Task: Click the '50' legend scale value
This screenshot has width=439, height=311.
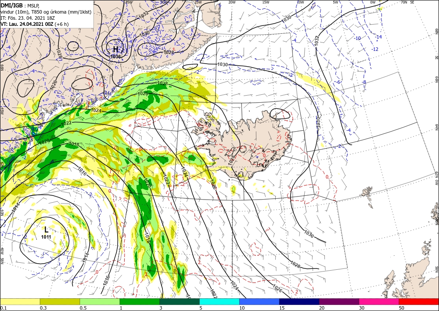Action: click(x=401, y=308)
